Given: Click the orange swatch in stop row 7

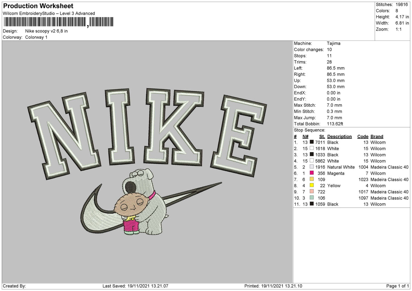Looking at the screenshot, I should (x=312, y=179).
